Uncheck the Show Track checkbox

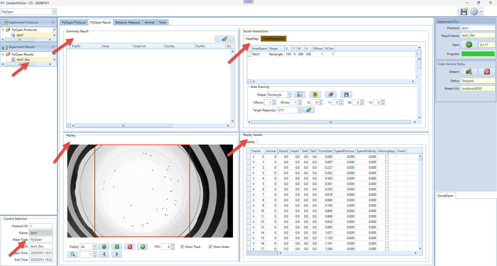coord(182,247)
